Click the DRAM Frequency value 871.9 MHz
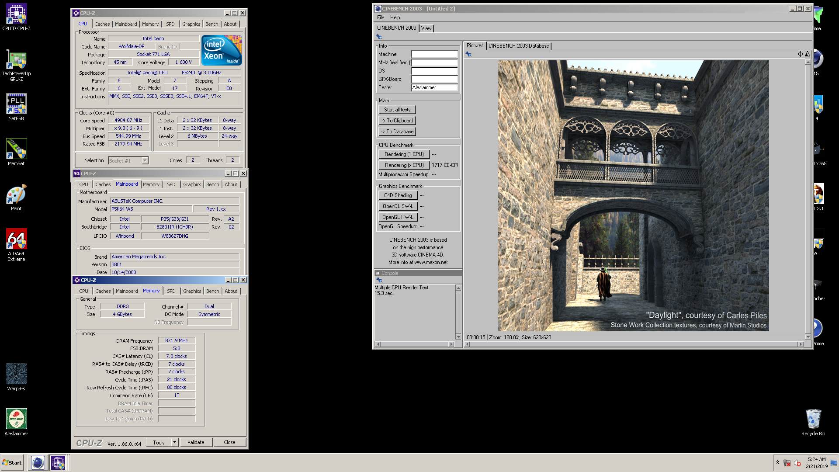Screen dimensions: 839x472 click(x=177, y=340)
